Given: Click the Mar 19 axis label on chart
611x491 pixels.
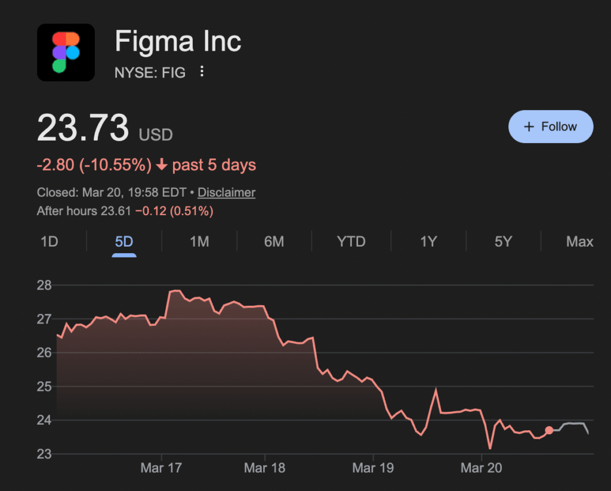Looking at the screenshot, I should click(x=372, y=468).
